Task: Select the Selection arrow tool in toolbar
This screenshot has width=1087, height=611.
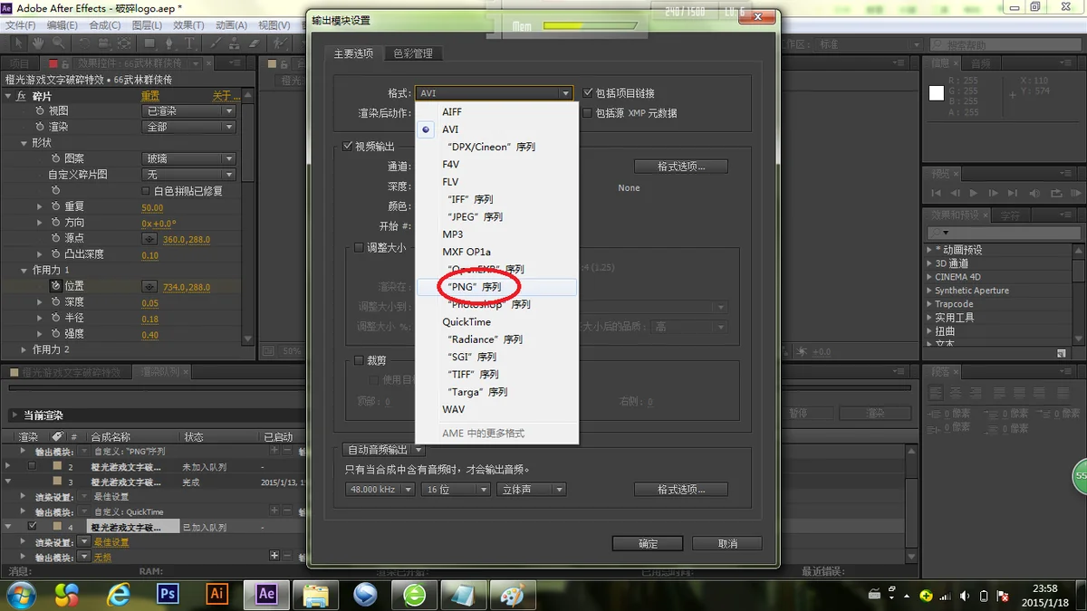Action: [x=18, y=43]
